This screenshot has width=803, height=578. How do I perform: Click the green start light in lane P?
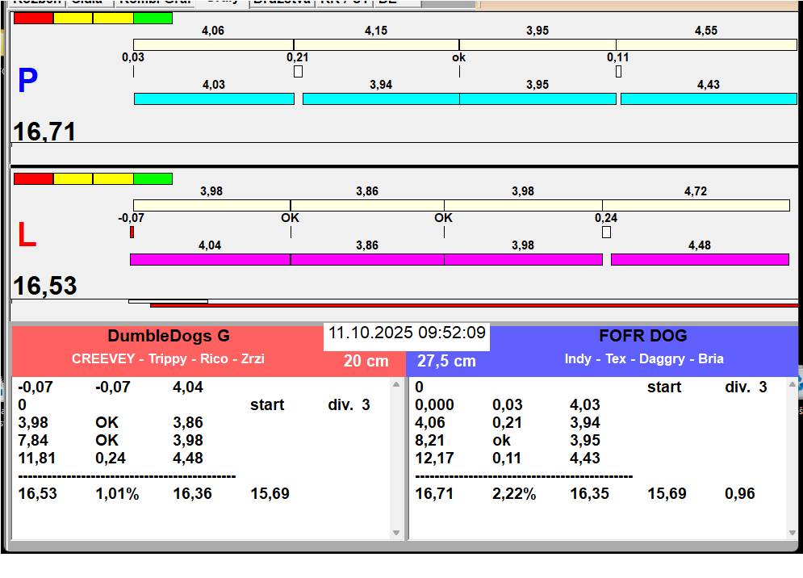tap(153, 18)
